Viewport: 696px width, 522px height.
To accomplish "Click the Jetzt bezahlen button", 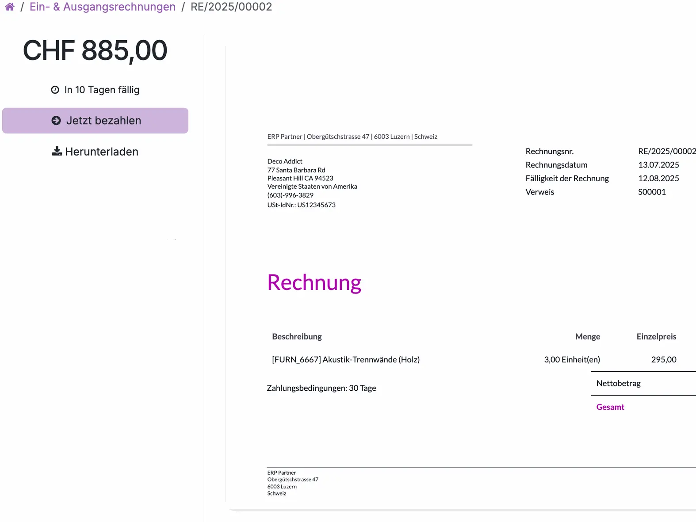I will click(95, 120).
